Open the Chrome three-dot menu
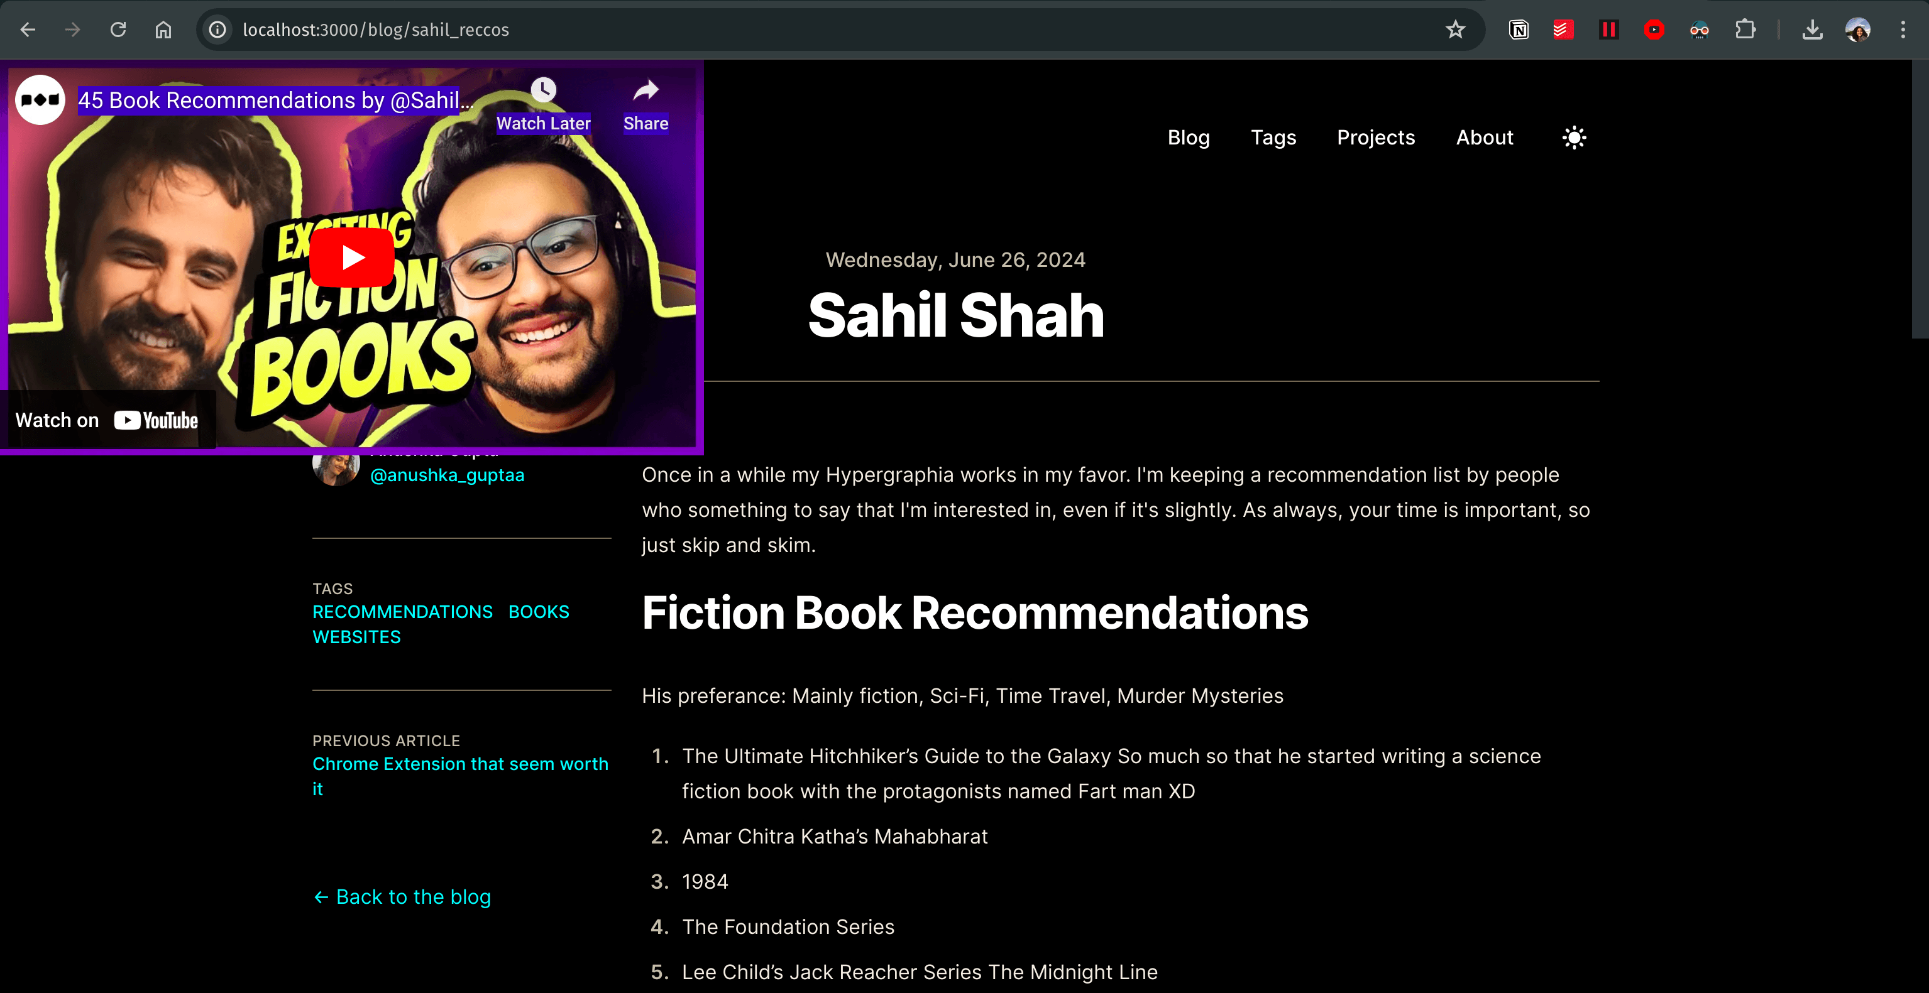 [1903, 30]
